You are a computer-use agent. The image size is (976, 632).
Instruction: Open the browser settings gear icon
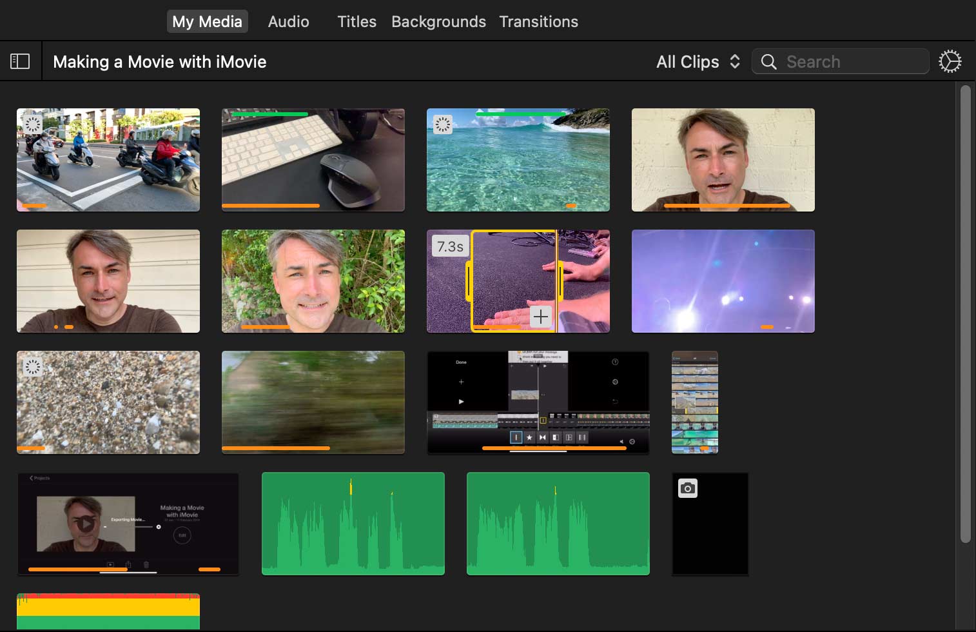tap(950, 61)
